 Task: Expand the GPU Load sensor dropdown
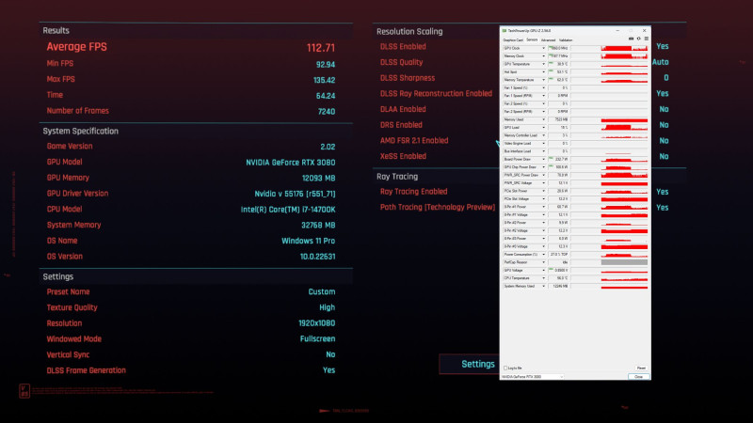[x=544, y=128]
